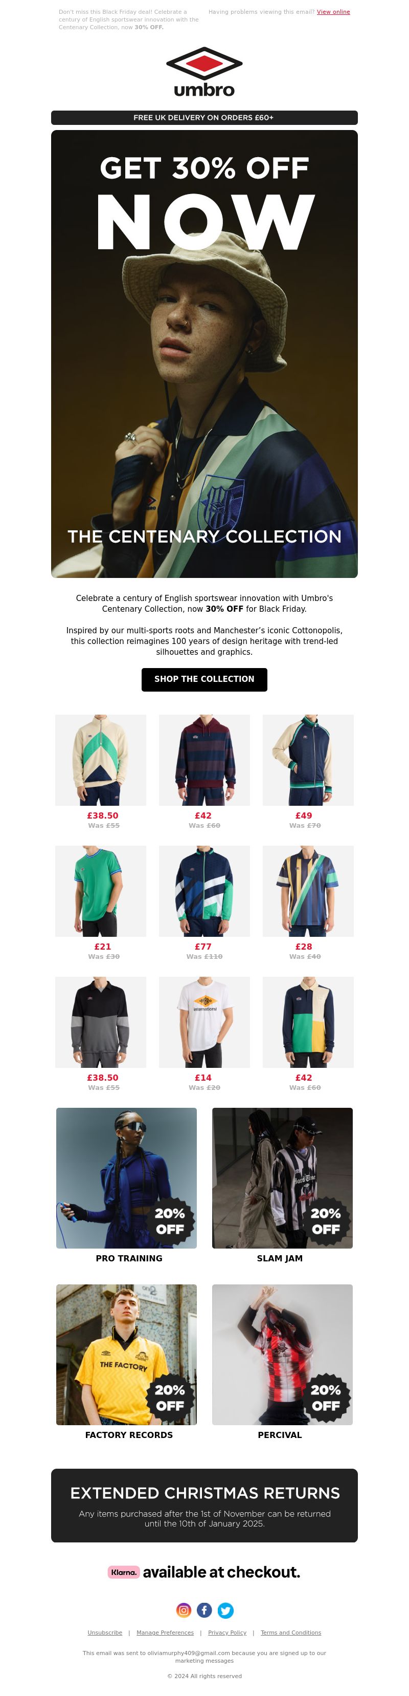Select the £38.50 cream and green fleece
The width and height of the screenshot is (409, 1696).
[x=101, y=760]
